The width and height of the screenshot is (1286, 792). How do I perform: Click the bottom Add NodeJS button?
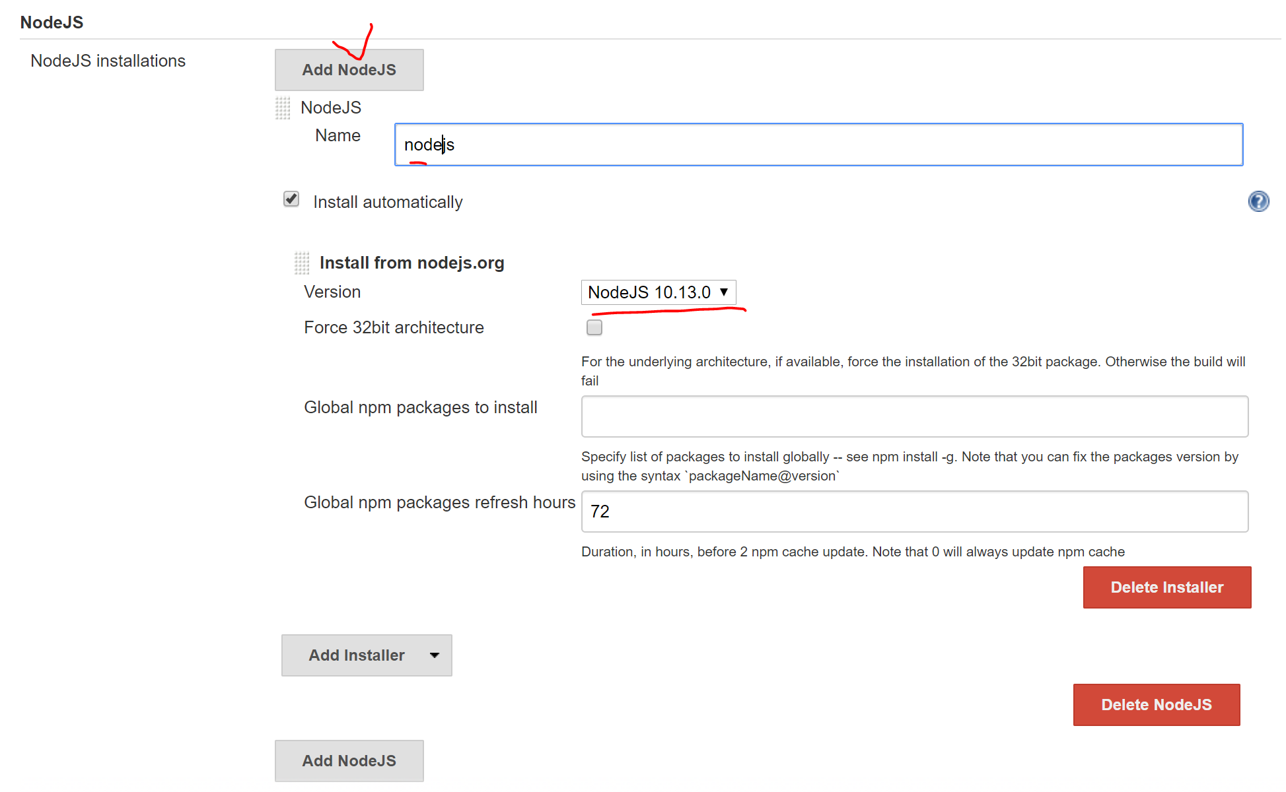pyautogui.click(x=349, y=761)
